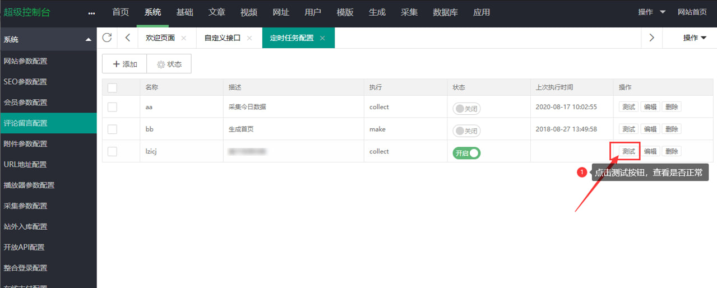Toggle the status switch for task aa

tap(466, 109)
